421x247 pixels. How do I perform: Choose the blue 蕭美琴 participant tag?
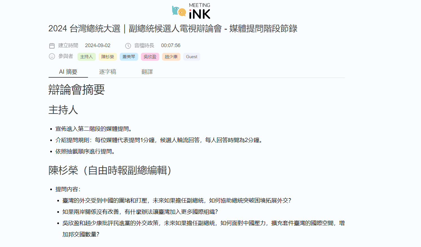click(129, 57)
